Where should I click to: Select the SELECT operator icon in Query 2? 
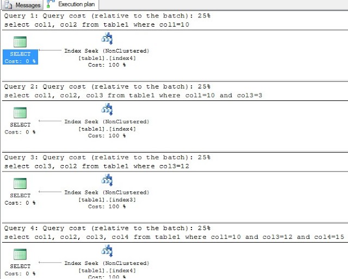20,113
